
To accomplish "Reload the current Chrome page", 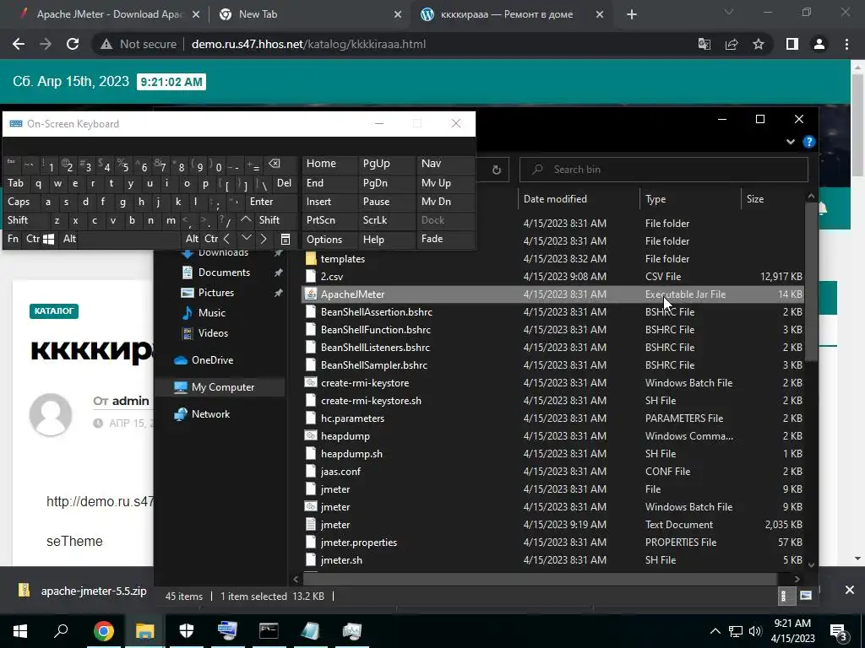I will click(73, 45).
